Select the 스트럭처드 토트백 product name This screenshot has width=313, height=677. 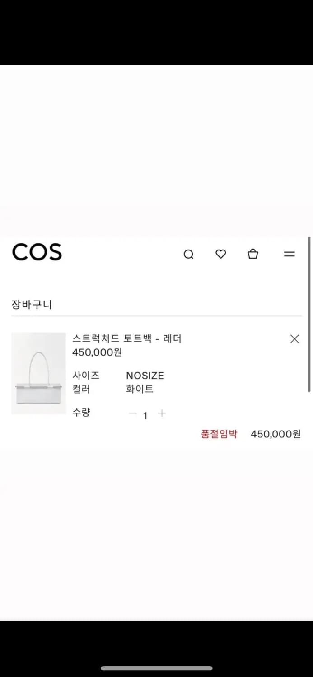[128, 338]
